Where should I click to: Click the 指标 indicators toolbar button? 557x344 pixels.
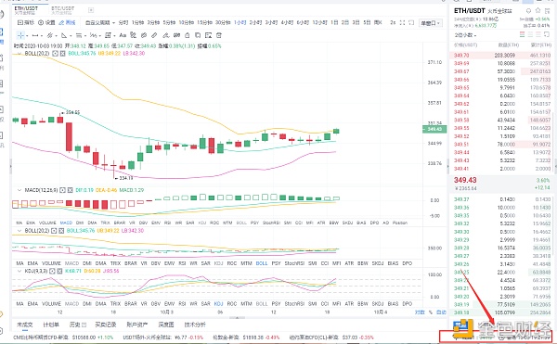click(26, 22)
